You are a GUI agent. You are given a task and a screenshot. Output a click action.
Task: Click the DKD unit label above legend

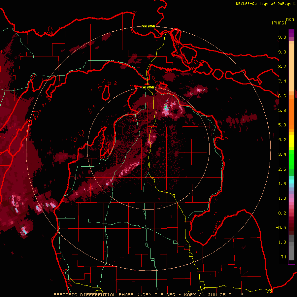[x=290, y=20]
